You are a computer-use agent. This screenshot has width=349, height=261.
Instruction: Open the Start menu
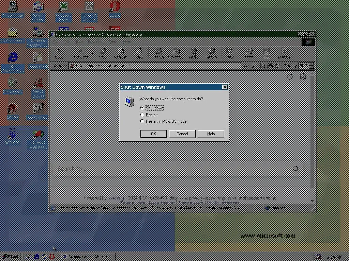tap(10, 257)
